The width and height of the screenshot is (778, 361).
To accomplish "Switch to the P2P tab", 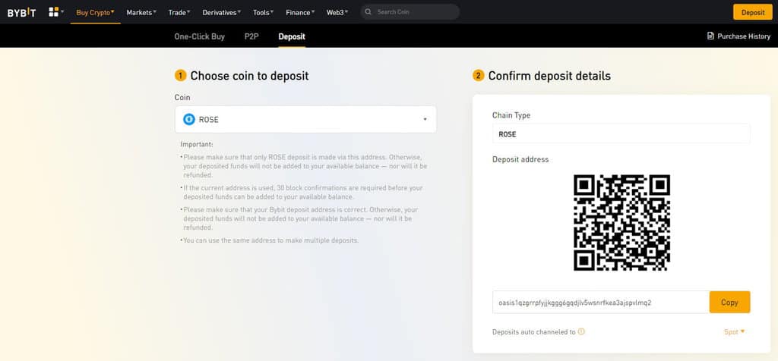I will click(x=251, y=36).
